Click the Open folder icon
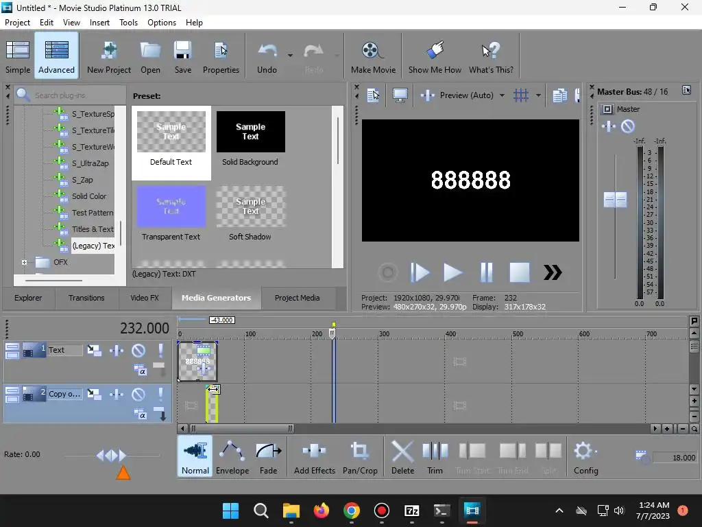The image size is (702, 527). [150, 56]
